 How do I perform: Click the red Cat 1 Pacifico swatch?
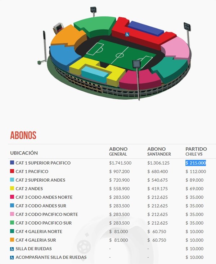click(x=12, y=172)
